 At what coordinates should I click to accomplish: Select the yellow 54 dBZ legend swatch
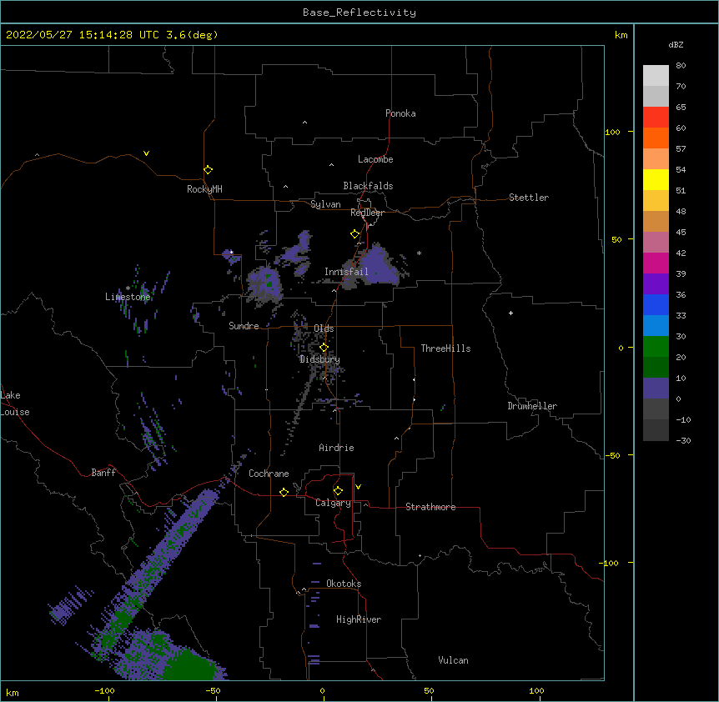[x=656, y=179]
